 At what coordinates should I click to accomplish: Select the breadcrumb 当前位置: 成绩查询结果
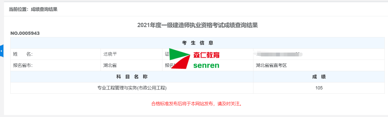[33, 10]
